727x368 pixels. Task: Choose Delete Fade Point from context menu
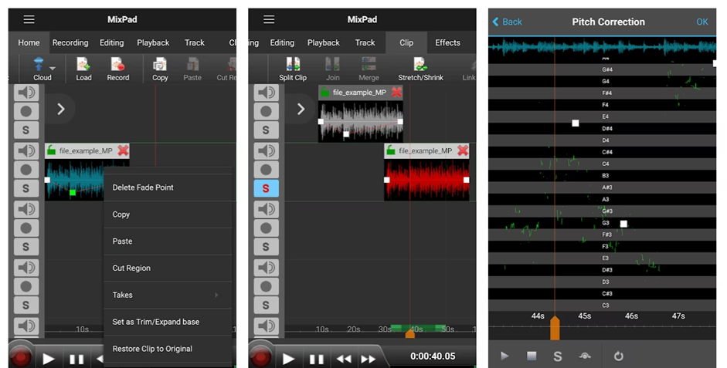click(168, 187)
